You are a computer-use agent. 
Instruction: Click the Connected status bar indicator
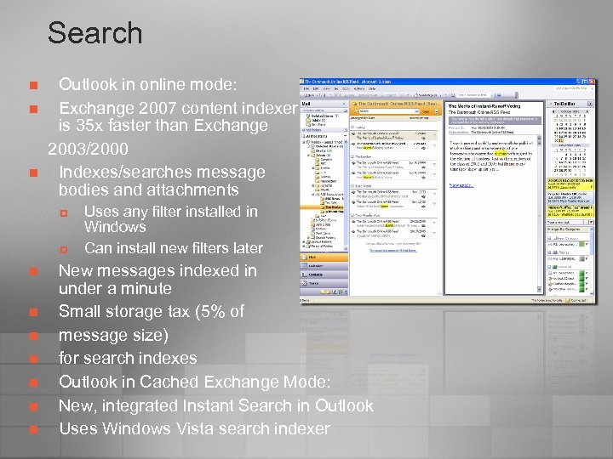click(x=576, y=301)
